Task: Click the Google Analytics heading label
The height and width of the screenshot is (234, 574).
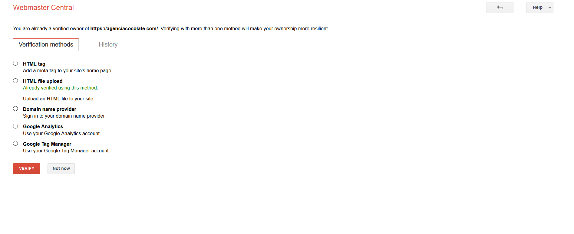Action: [x=43, y=126]
